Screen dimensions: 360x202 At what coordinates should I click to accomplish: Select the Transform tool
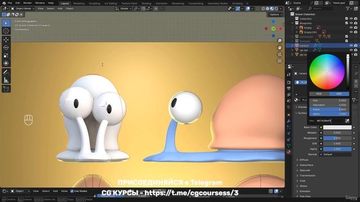tap(6, 63)
